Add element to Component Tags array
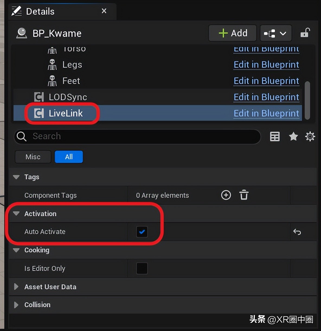 click(x=226, y=195)
